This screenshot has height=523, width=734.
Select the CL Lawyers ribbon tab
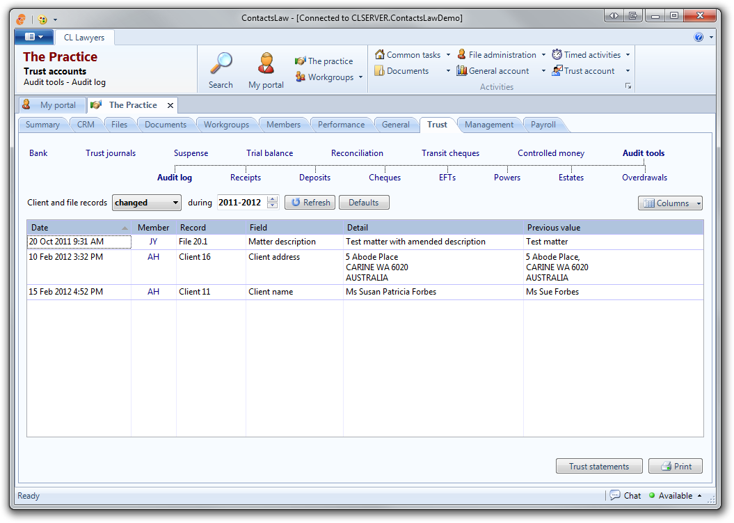(84, 38)
